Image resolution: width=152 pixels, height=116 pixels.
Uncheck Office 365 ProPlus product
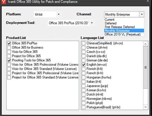[9, 43]
